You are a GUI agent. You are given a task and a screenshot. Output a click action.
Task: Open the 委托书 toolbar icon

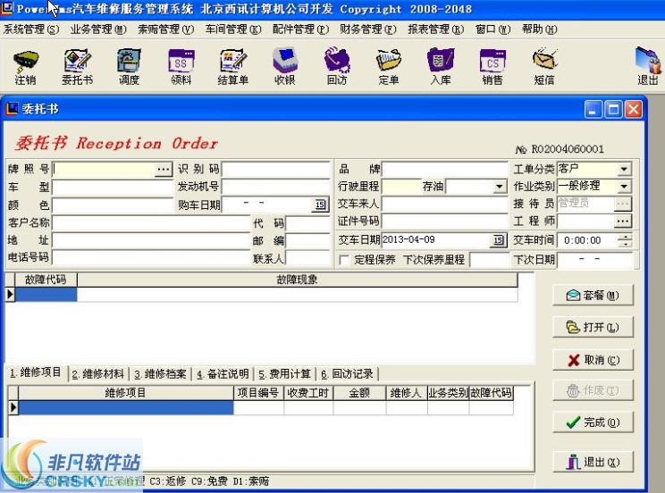[x=77, y=67]
